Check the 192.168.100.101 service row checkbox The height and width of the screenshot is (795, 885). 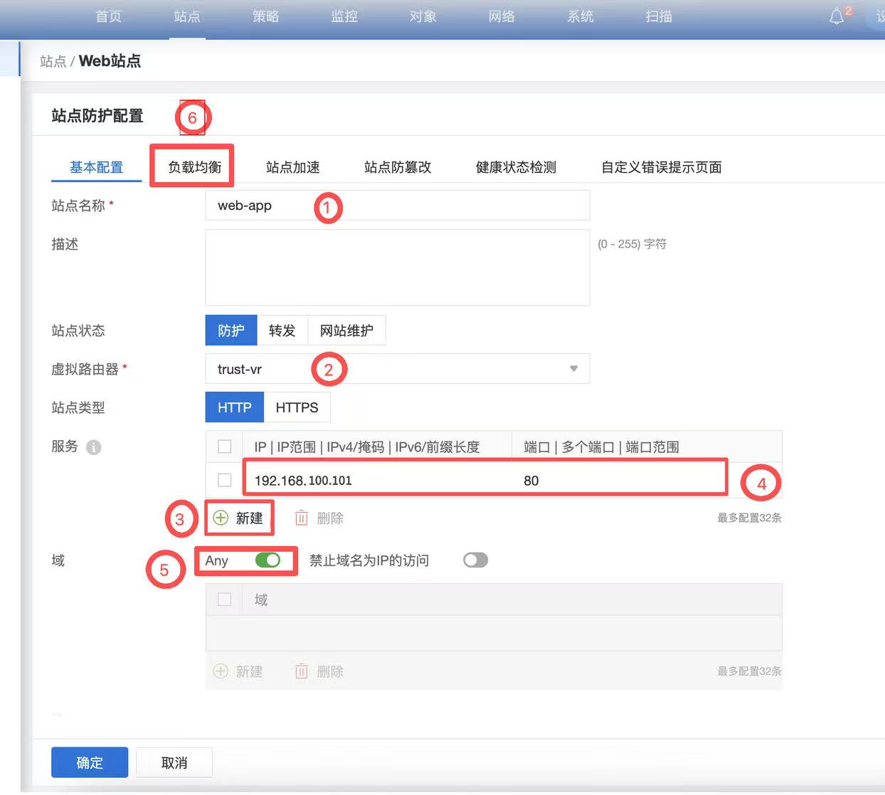225,480
